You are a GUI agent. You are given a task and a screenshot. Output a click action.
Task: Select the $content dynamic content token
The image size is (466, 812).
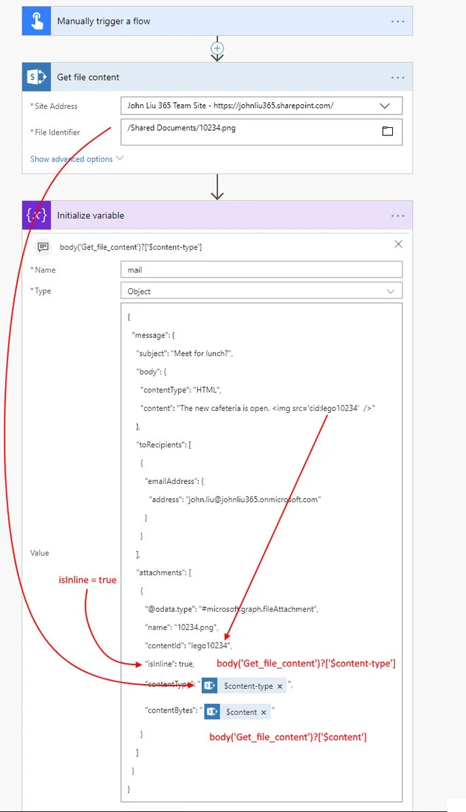pos(240,712)
